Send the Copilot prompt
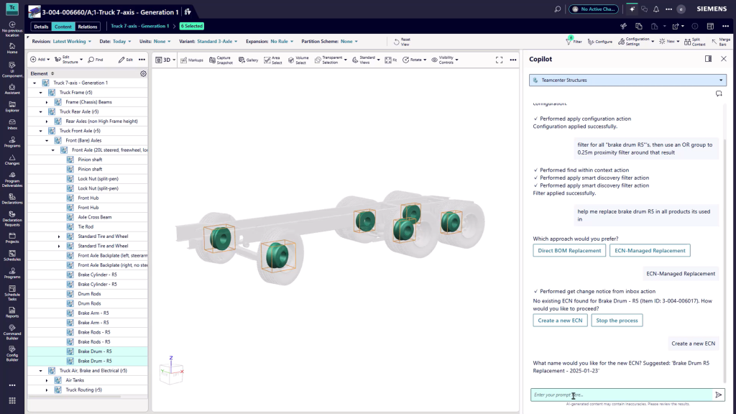The height and width of the screenshot is (414, 736). (719, 395)
